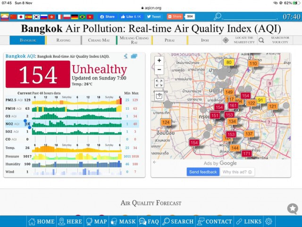302x227 pixels.
Task: Click the Pressure history chart
Action: 77,157
